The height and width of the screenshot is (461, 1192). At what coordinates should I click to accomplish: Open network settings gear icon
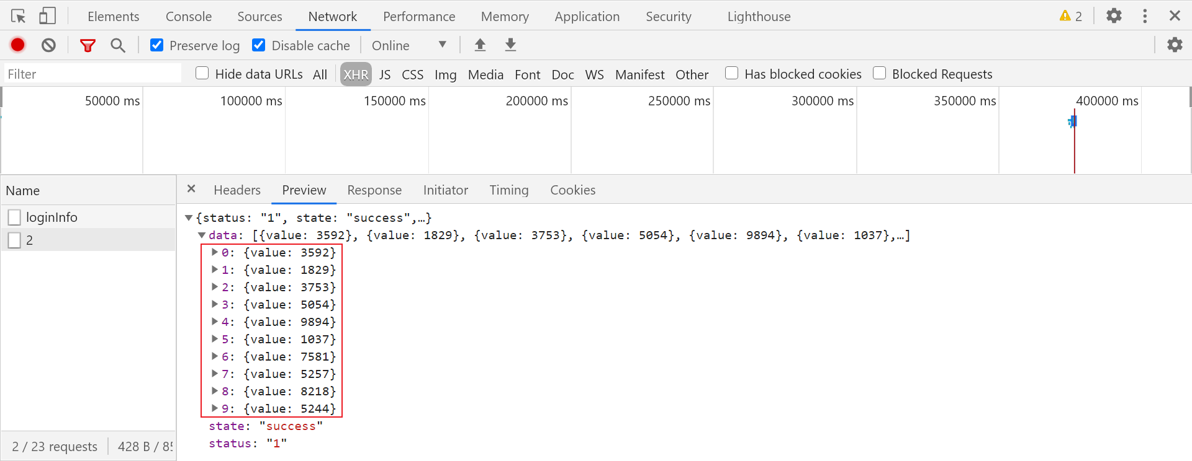pyautogui.click(x=1175, y=45)
